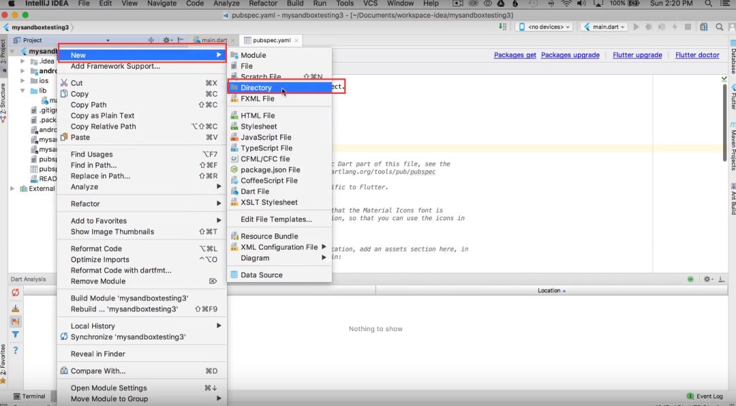Viewport: 736px width, 406px height.
Task: Click the VCS update project arrow icon
Action: click(503, 27)
